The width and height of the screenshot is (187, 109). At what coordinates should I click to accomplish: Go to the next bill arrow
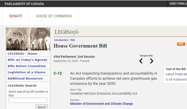tap(151, 61)
